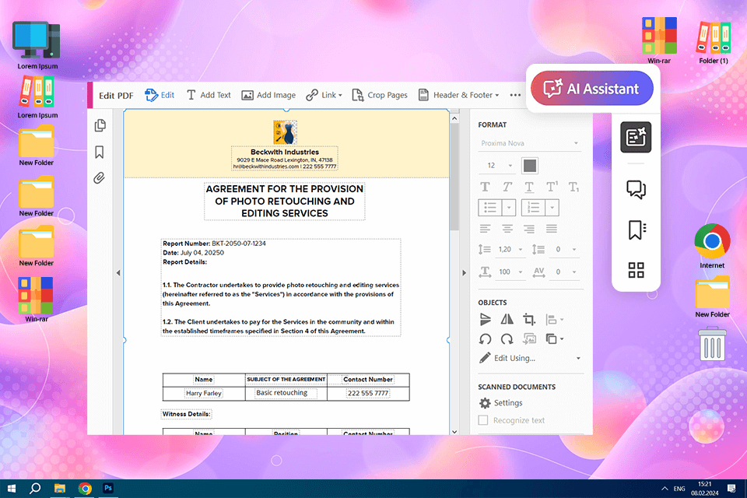This screenshot has width=747, height=498.
Task: Click the replace image icon
Action: click(x=529, y=338)
